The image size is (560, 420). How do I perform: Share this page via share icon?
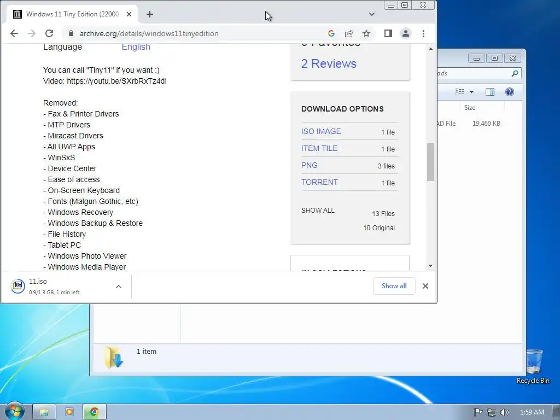[349, 33]
